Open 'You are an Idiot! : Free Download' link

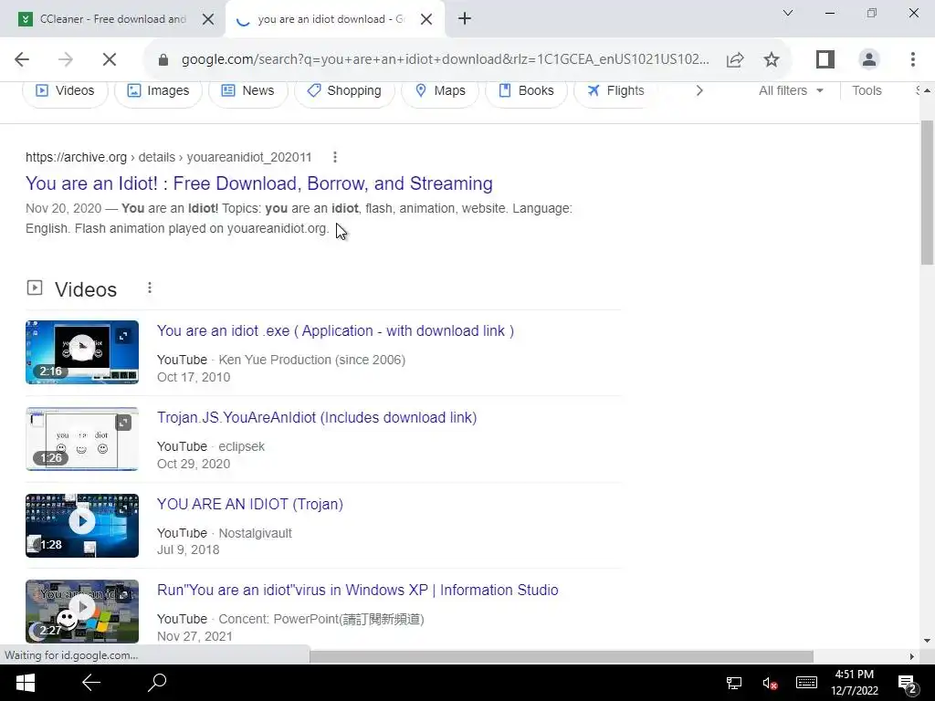(x=258, y=183)
